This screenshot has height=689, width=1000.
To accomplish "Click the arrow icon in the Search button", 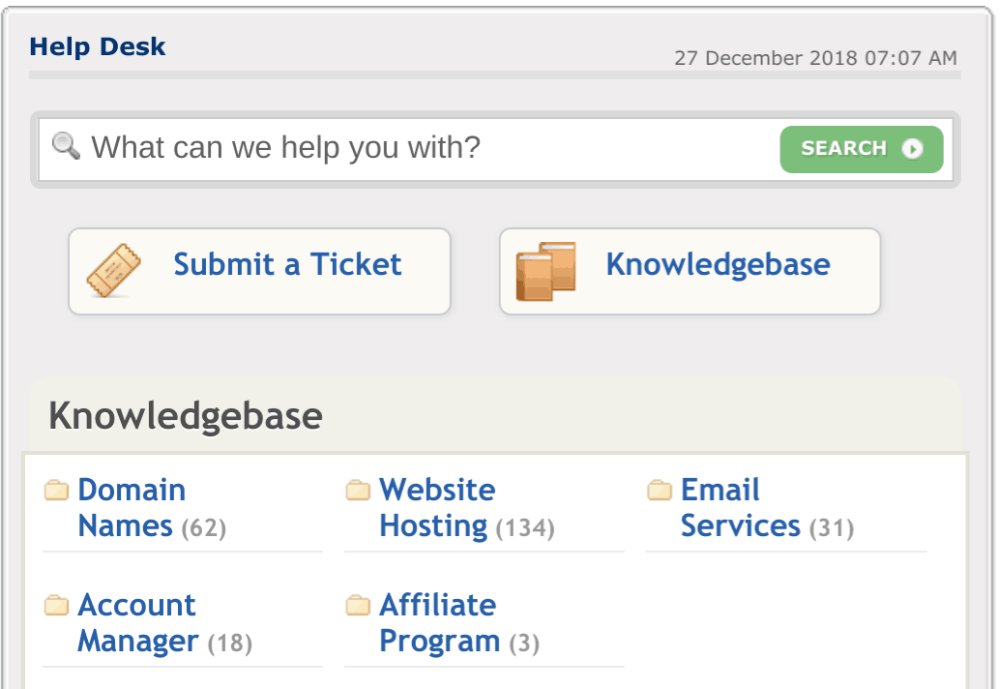I will click(x=912, y=149).
